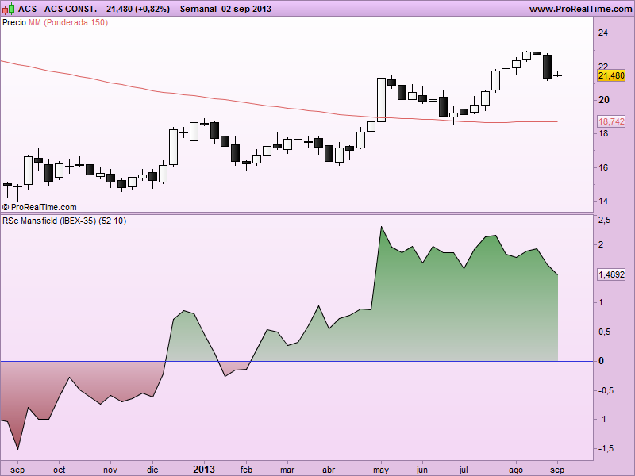Click the 2,5 level on indicator scale
The width and height of the screenshot is (635, 476).
604,221
